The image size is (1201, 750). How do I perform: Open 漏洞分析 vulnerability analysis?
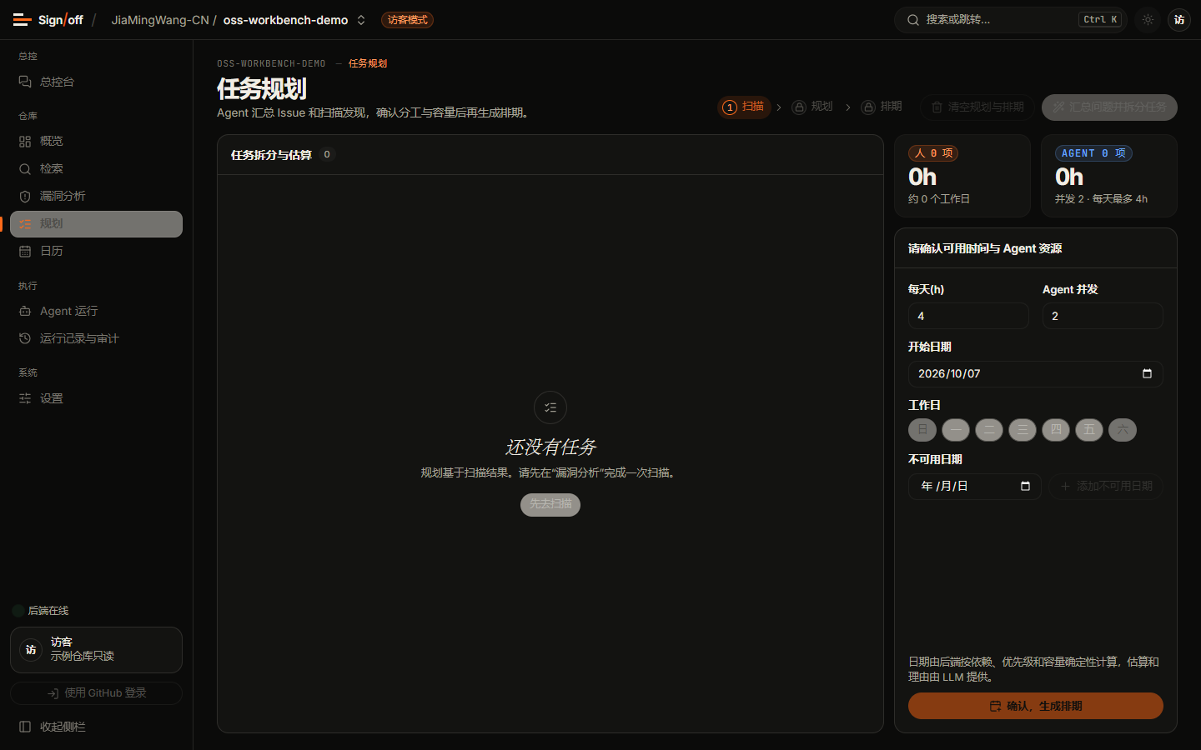(96, 197)
